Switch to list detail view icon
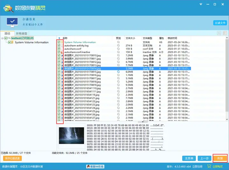This screenshot has height=170, width=229. [225, 33]
